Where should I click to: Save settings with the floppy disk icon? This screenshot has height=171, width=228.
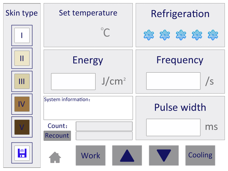click(22, 153)
